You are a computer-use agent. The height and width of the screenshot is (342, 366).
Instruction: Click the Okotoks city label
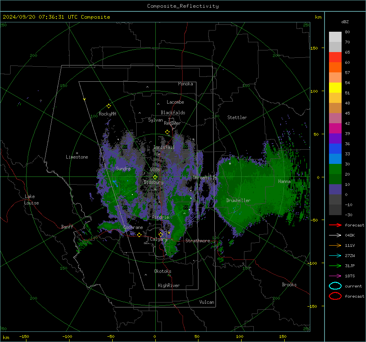(x=163, y=271)
